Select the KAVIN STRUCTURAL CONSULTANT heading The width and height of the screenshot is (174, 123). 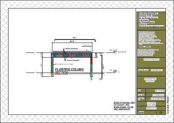pyautogui.click(x=148, y=15)
